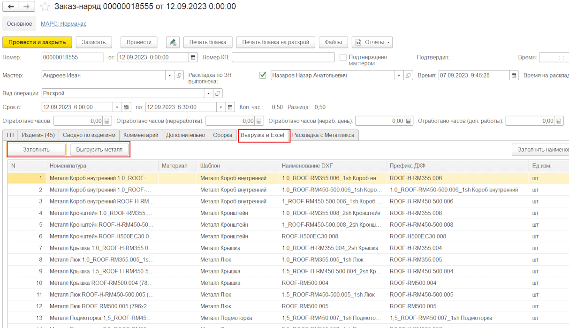The height and width of the screenshot is (328, 569).
Task: Toggle Подтверждено мастером checkbox
Action: [x=343, y=57]
